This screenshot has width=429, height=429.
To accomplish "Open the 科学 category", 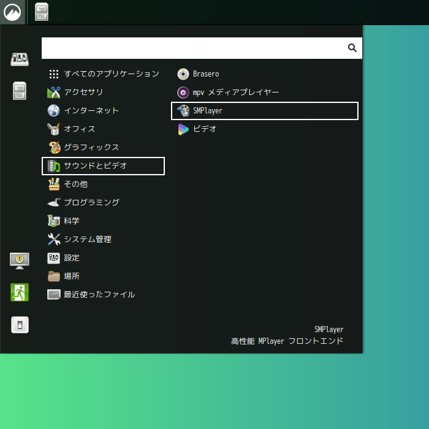I will 103,221.
